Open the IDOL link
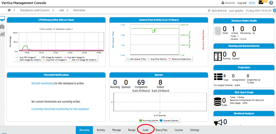This screenshot has width=276, height=134. 252,3
